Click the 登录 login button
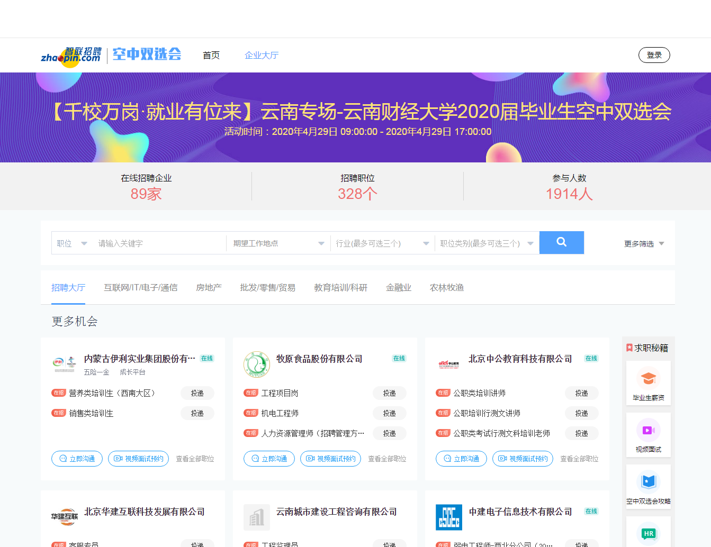 click(654, 55)
